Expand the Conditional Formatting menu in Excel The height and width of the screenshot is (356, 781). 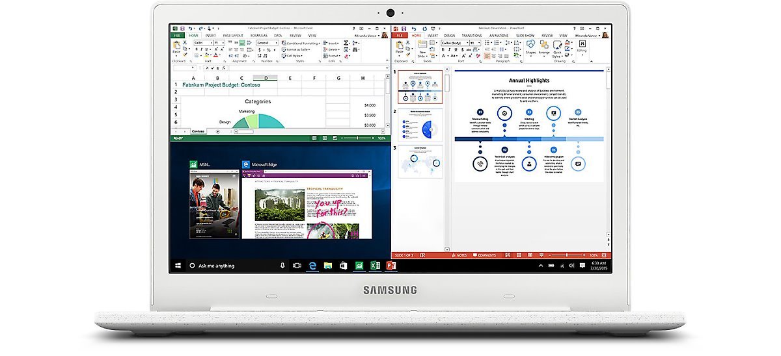pyautogui.click(x=301, y=43)
